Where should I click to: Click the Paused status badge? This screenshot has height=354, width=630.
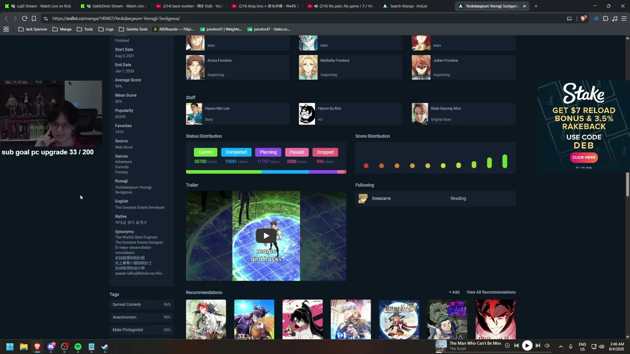(297, 152)
